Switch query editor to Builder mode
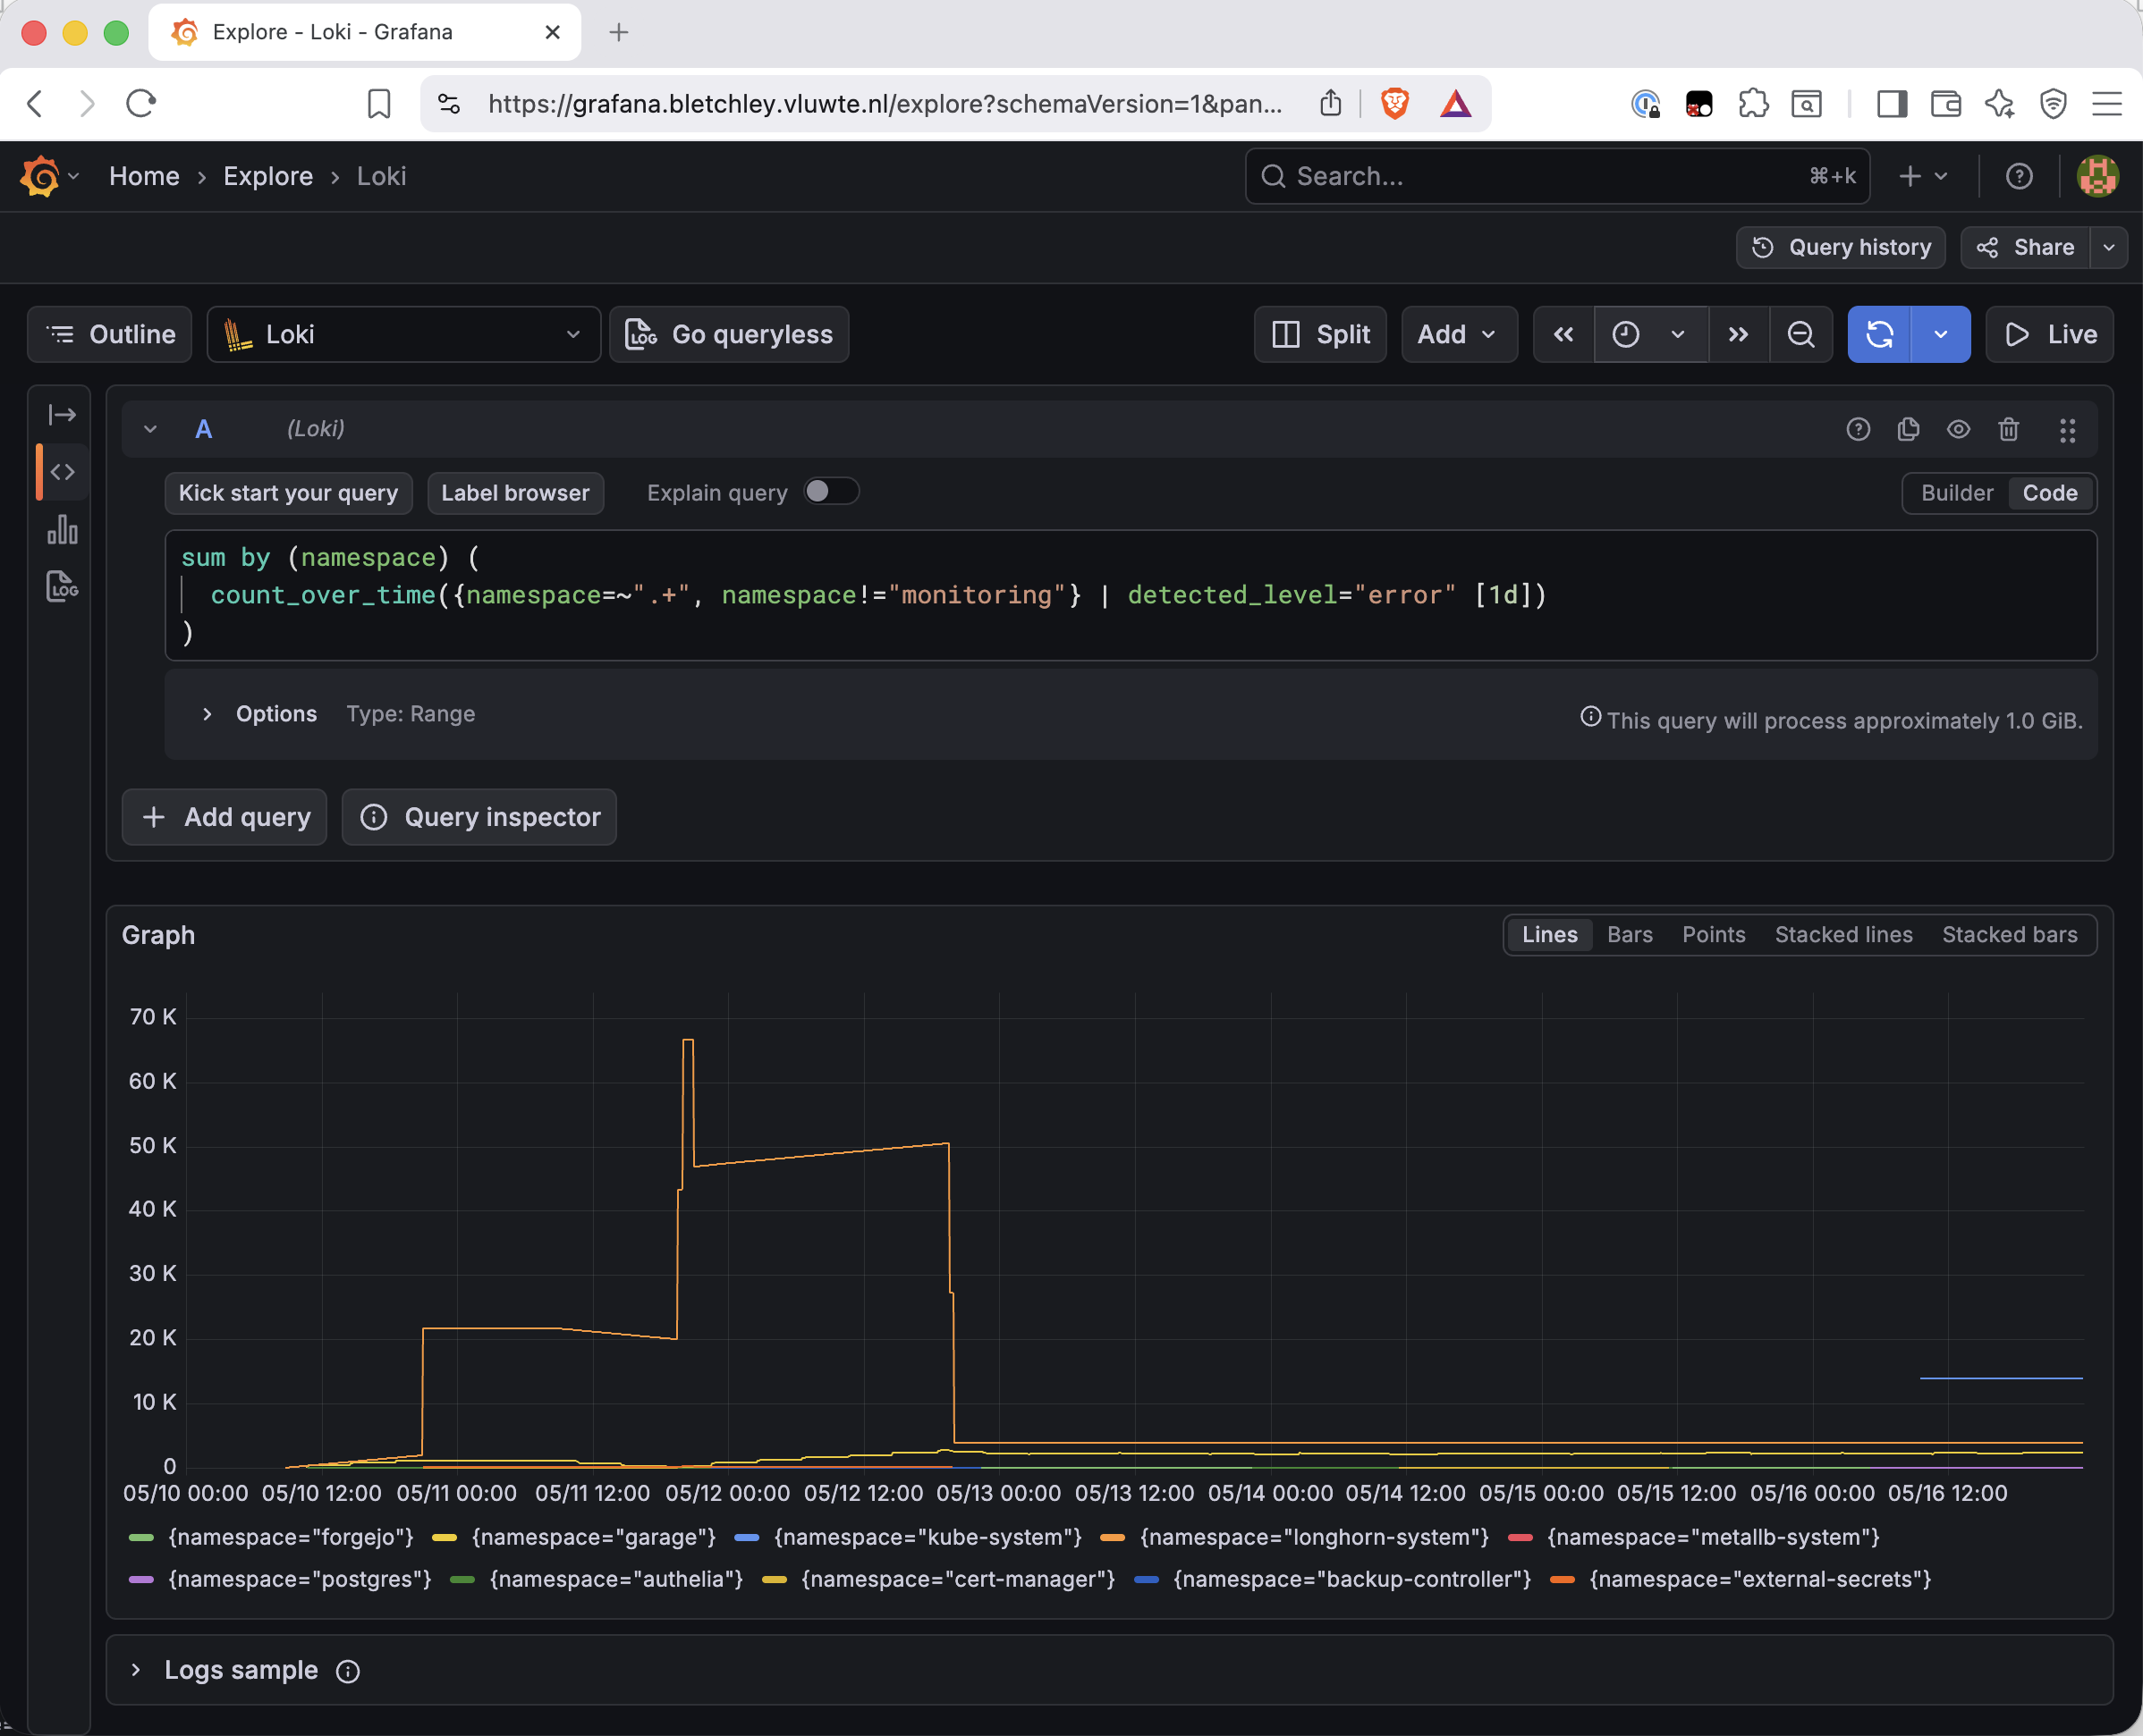The height and width of the screenshot is (1736, 2143). [1956, 493]
